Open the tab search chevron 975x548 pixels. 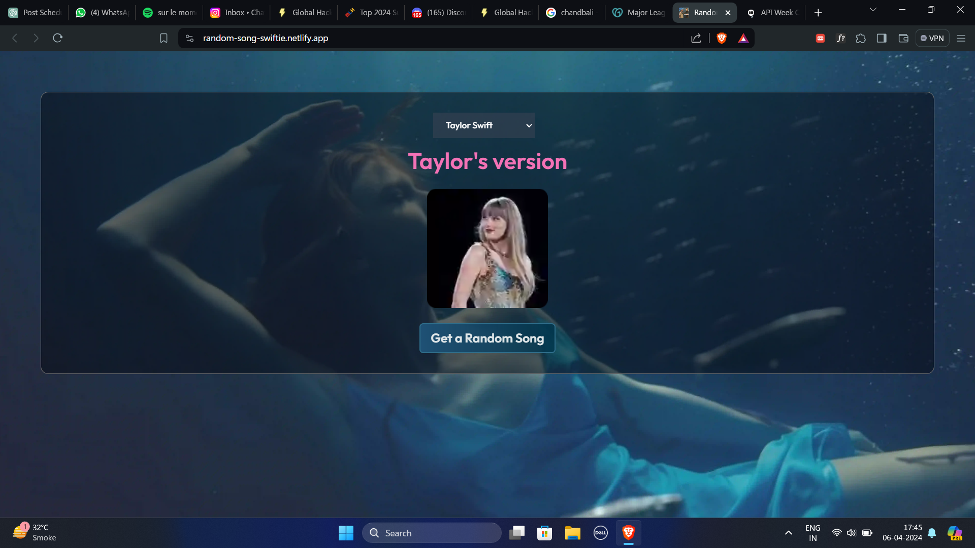[873, 10]
